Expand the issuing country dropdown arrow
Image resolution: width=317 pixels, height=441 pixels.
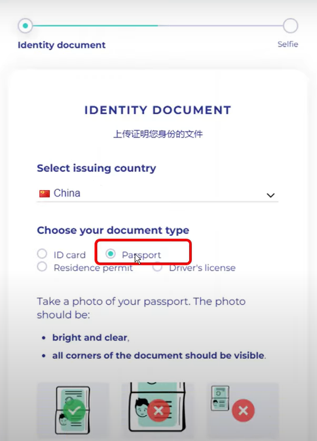pyautogui.click(x=271, y=195)
